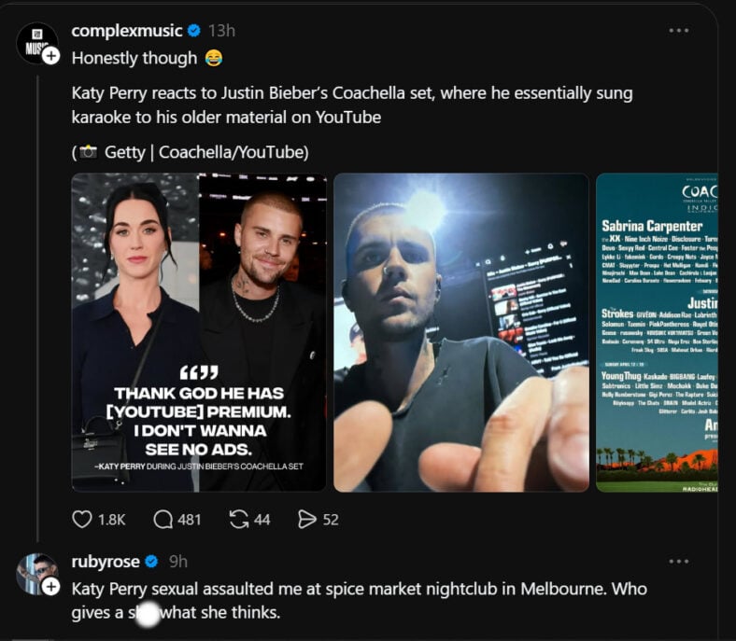This screenshot has width=736, height=641.
Task: Click rubyrose verified badge
Action: click(151, 562)
